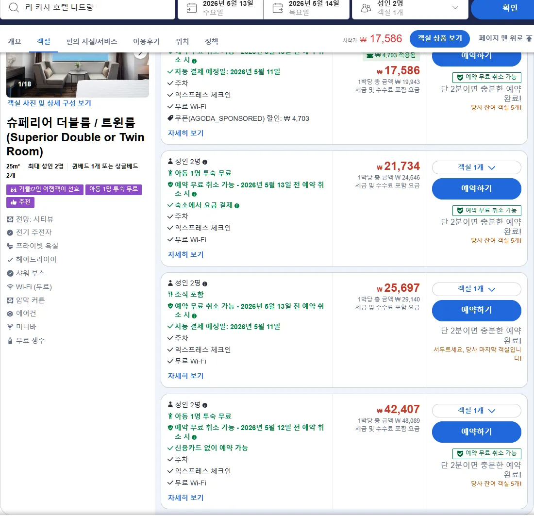Viewport: 534px width, 516px height.
Task: Open cancellation policy info icon in ₩21,734 offer
Action: (194, 194)
